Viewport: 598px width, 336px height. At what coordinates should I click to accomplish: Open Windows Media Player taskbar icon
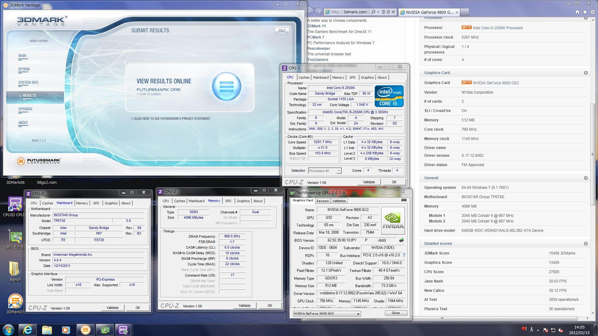coord(66,330)
